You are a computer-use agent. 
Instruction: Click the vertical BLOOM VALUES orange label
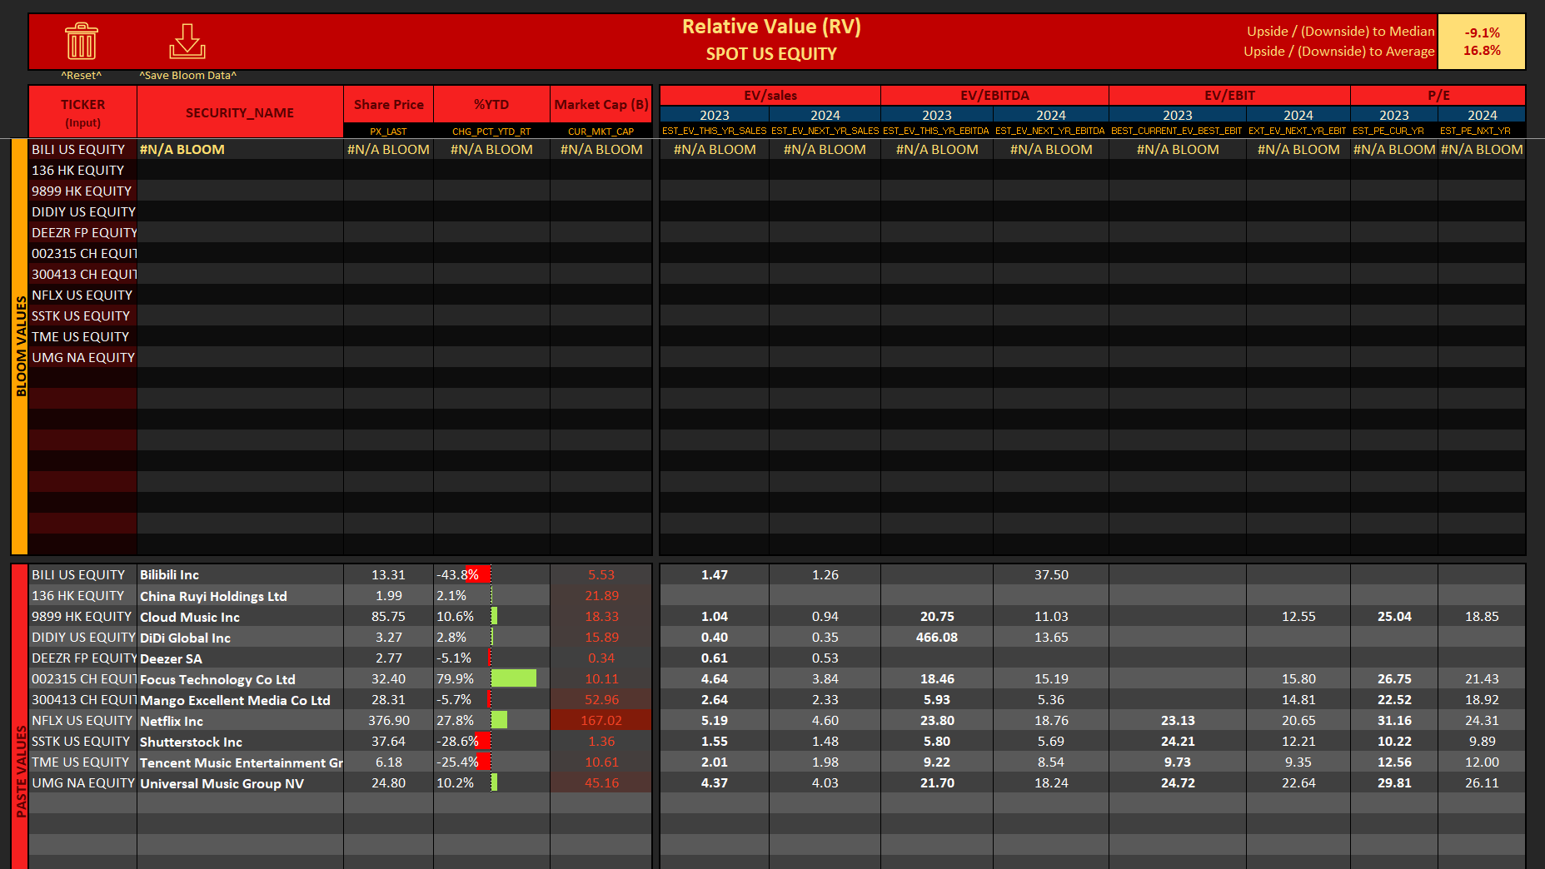point(21,347)
